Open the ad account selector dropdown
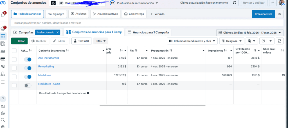This screenshot has width=288, height=128. [x=77, y=3]
